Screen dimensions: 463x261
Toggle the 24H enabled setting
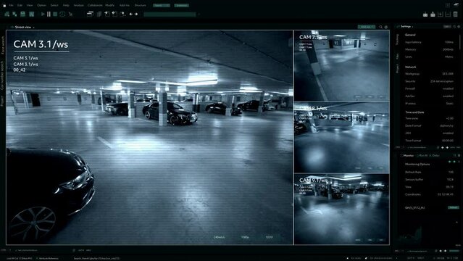point(448,133)
